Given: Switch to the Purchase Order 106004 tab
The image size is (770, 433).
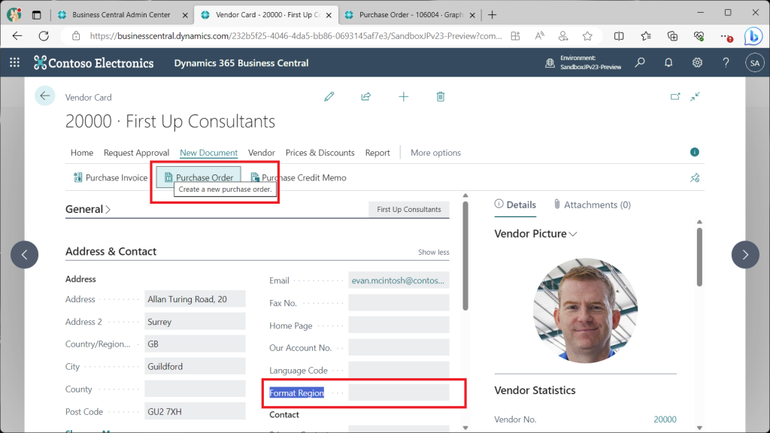Looking at the screenshot, I should tap(411, 15).
